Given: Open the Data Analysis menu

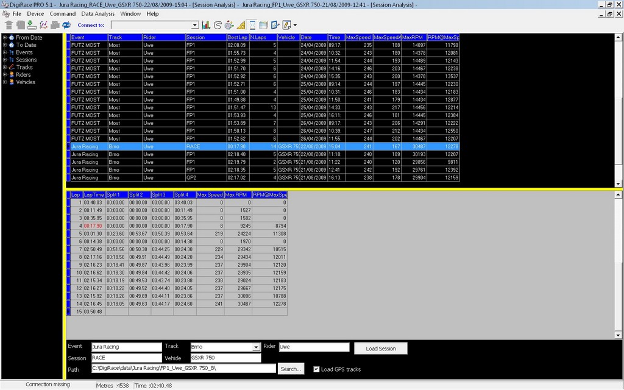Looking at the screenshot, I should [x=97, y=13].
